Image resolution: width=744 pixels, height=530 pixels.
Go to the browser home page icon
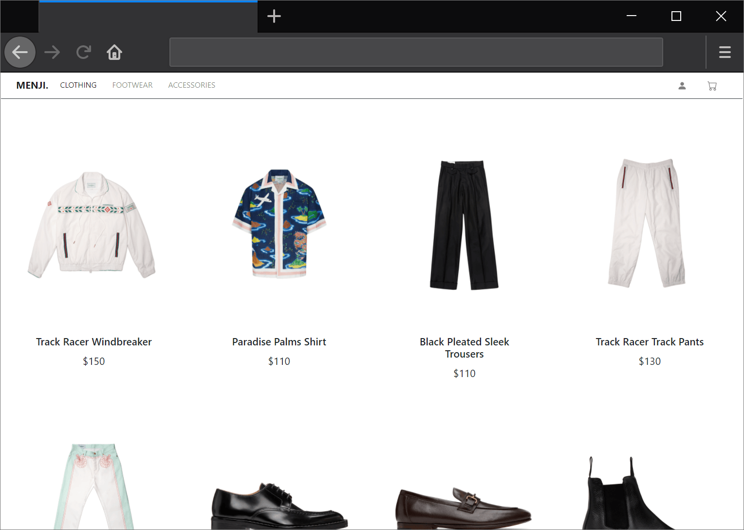(x=114, y=52)
